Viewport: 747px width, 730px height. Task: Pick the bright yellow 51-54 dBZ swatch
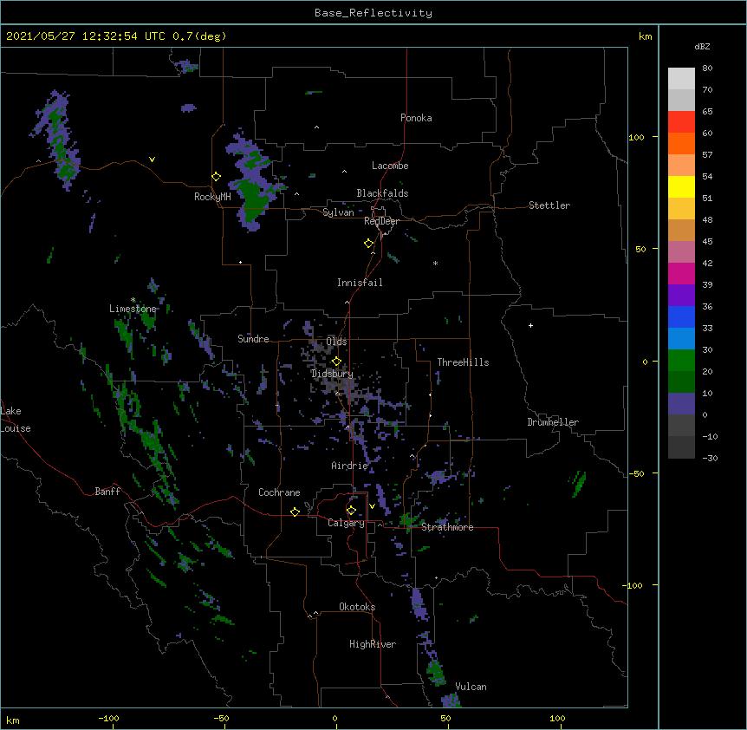[681, 186]
